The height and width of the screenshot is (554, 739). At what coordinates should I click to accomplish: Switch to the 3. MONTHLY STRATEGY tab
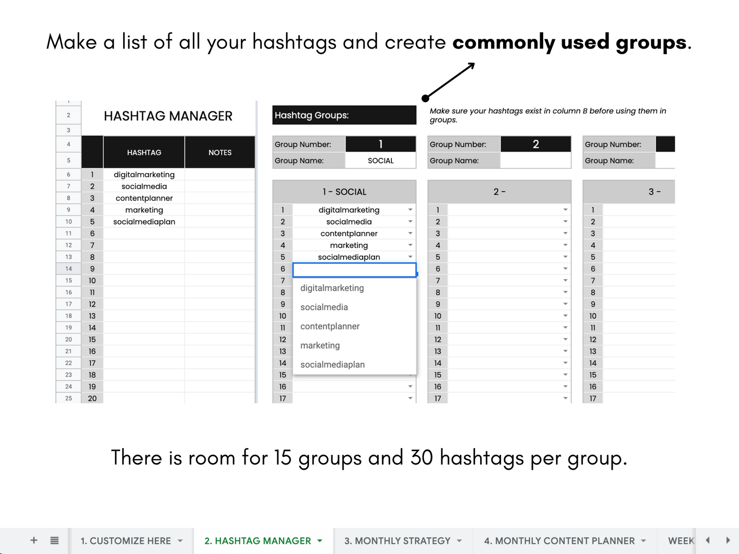pyautogui.click(x=398, y=540)
